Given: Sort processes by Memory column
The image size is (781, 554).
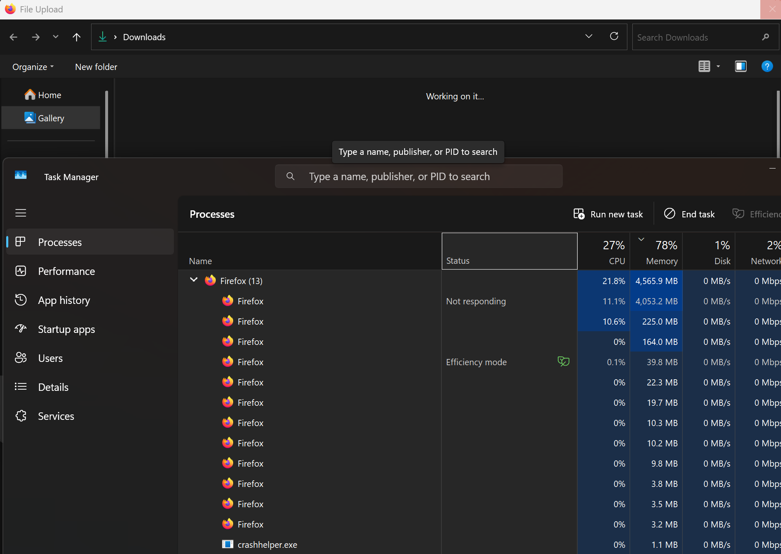Looking at the screenshot, I should (x=656, y=251).
